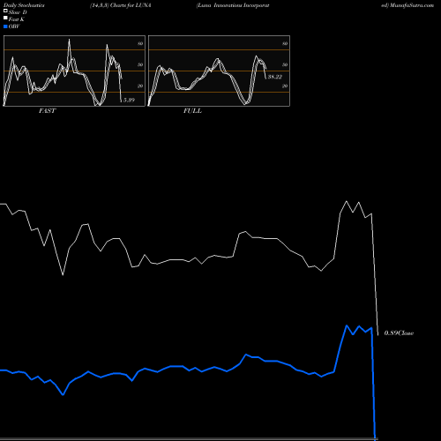The width and height of the screenshot is (441, 441).
Task: Click the 5.39 value in FAST chart
Action: click(129, 100)
